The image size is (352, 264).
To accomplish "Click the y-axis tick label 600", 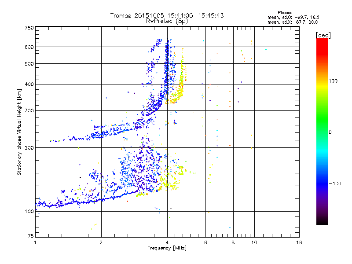I will [x=29, y=47].
